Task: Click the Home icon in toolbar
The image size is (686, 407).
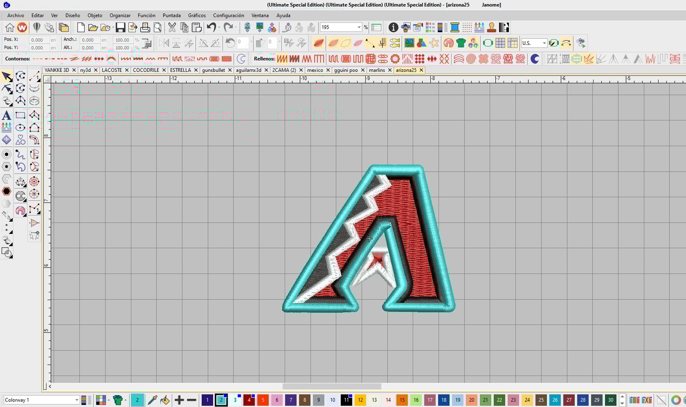Action: (10, 27)
